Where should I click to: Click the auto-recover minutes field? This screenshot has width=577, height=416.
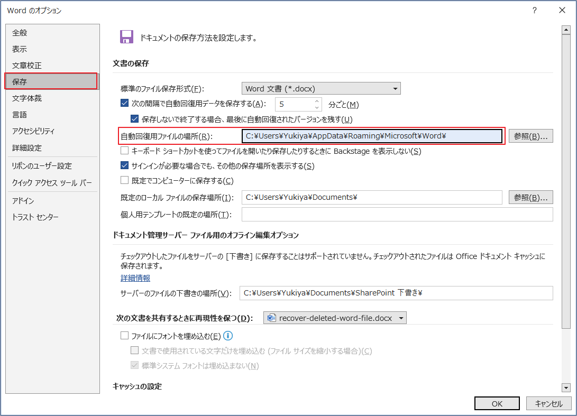click(295, 104)
